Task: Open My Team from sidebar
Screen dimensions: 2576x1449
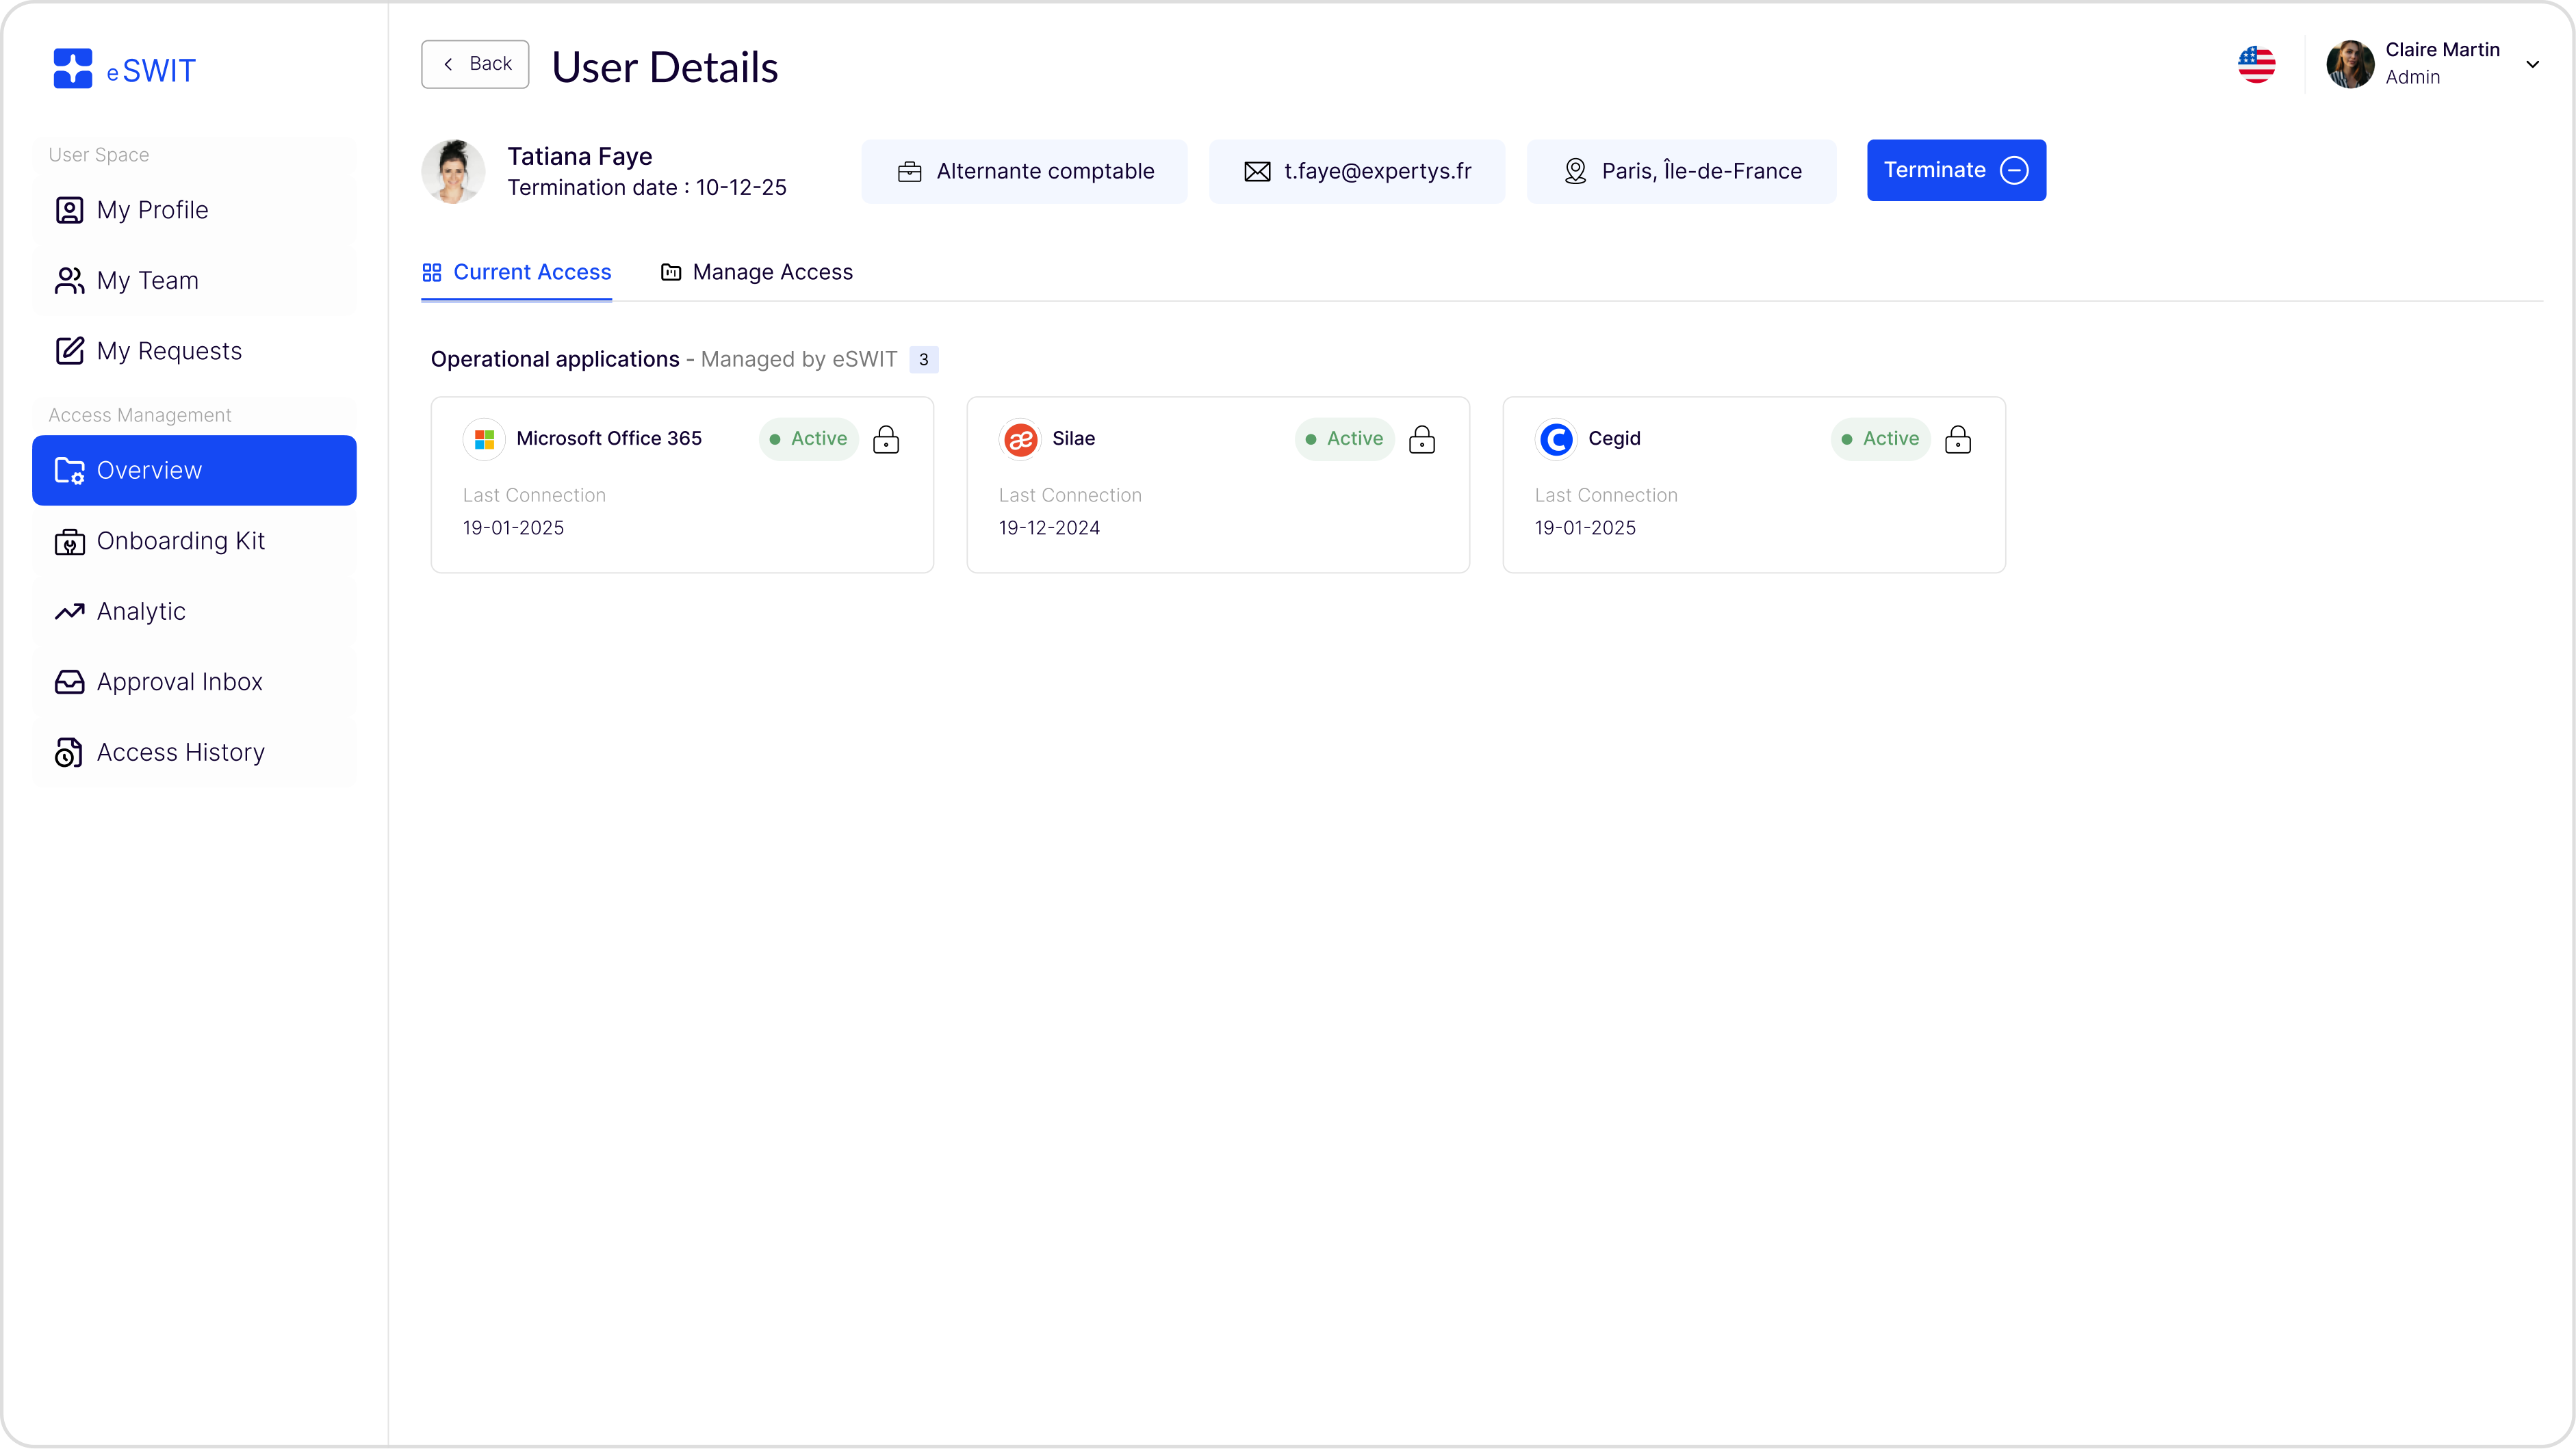Action: click(148, 280)
